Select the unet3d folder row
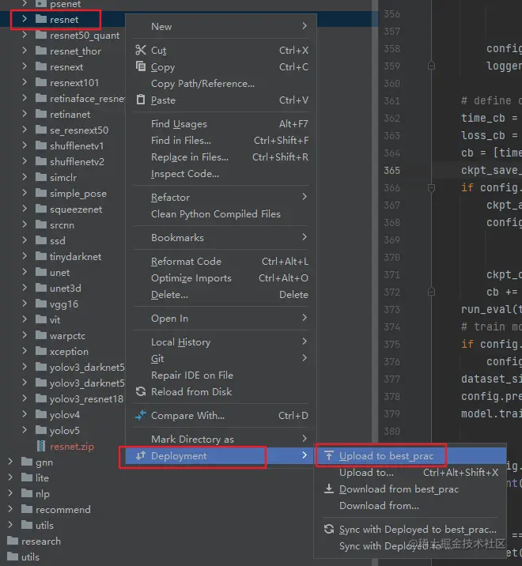This screenshot has width=522, height=566. pos(62,288)
